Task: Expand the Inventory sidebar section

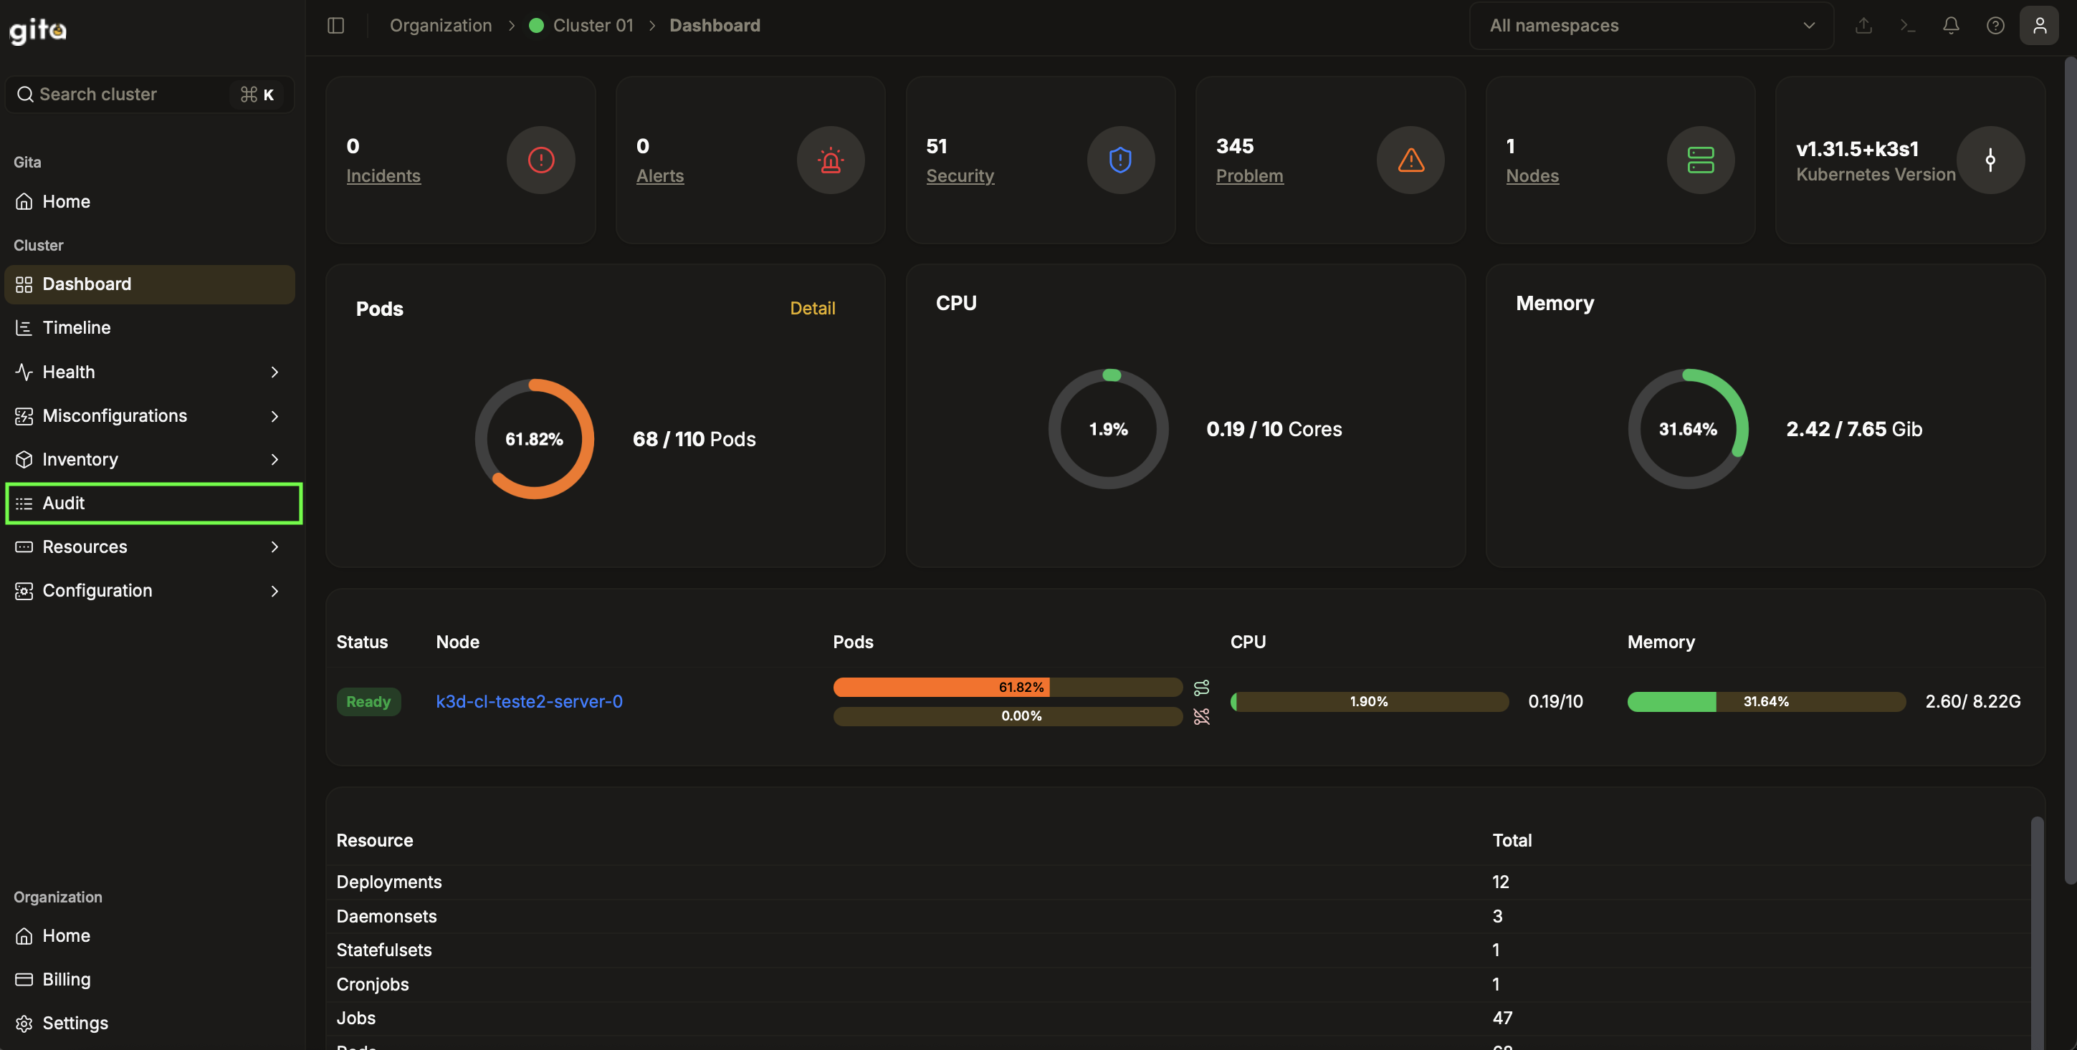Action: point(149,459)
